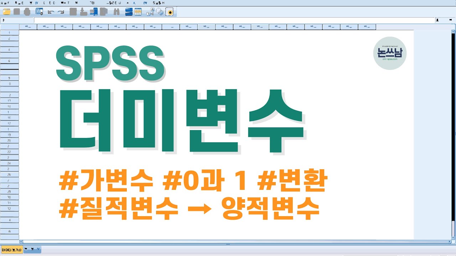The height and width of the screenshot is (256, 456).
Task: Click the Go to variable icon
Action: (83, 12)
